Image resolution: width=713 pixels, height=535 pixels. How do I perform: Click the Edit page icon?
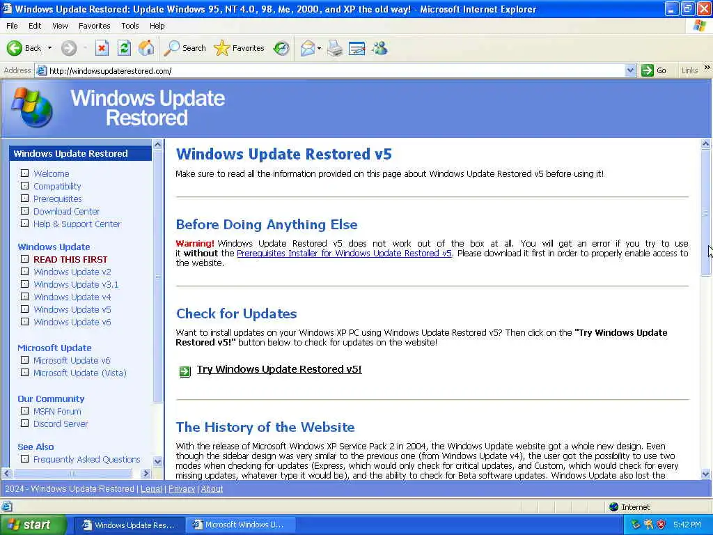[x=357, y=48]
